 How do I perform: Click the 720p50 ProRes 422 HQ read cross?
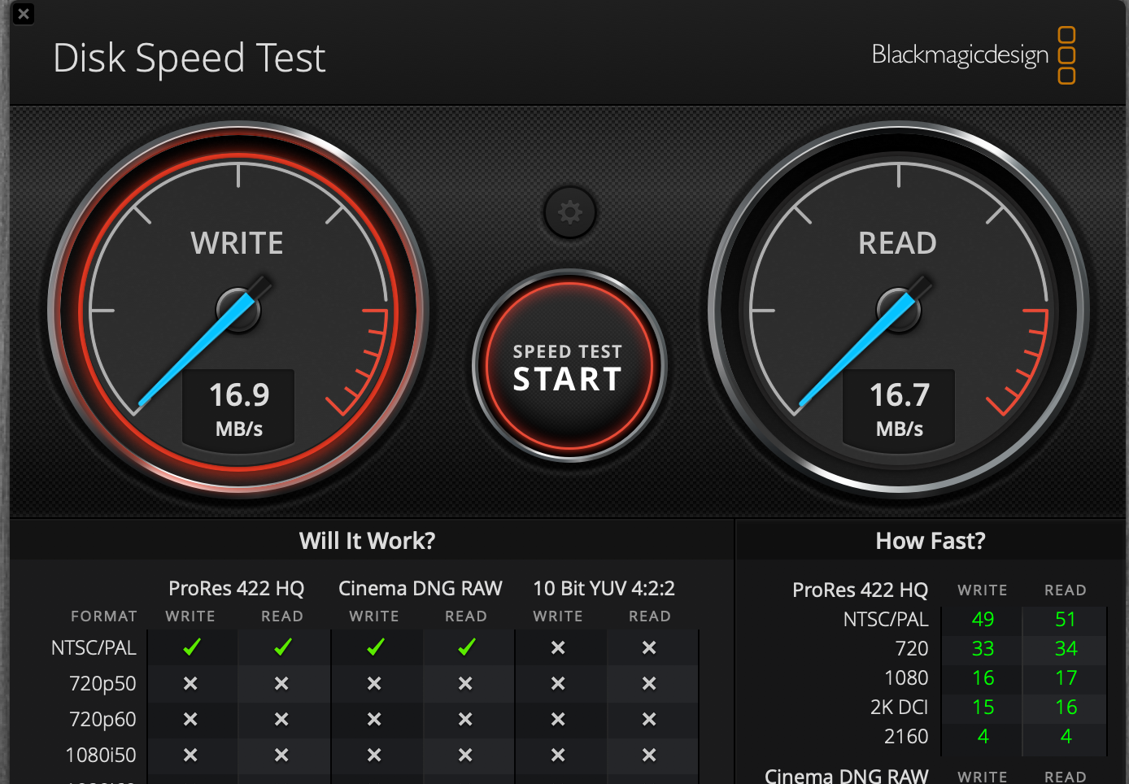(x=281, y=684)
